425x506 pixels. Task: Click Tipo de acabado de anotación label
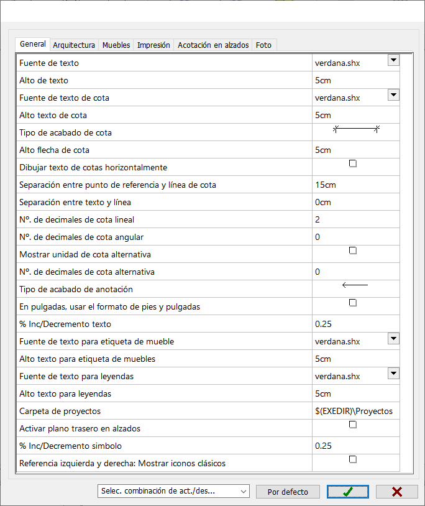coord(76,289)
